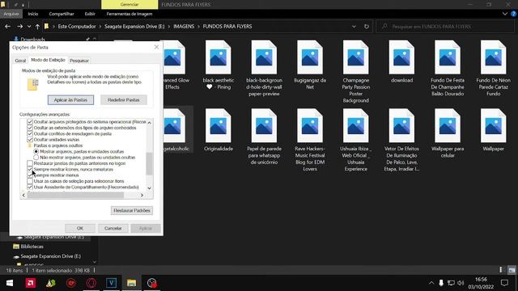The width and height of the screenshot is (518, 291).
Task: Toggle Ocultar unidades vazias checkbox
Action: click(x=30, y=140)
